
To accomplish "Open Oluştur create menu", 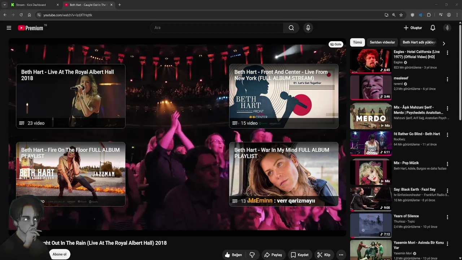I will coord(413,28).
